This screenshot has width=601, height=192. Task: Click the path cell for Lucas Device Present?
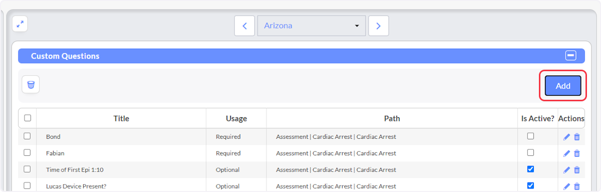tap(392, 185)
